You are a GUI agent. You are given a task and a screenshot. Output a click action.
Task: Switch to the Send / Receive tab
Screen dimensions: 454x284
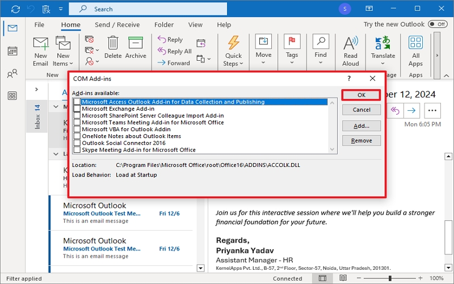coord(117,25)
